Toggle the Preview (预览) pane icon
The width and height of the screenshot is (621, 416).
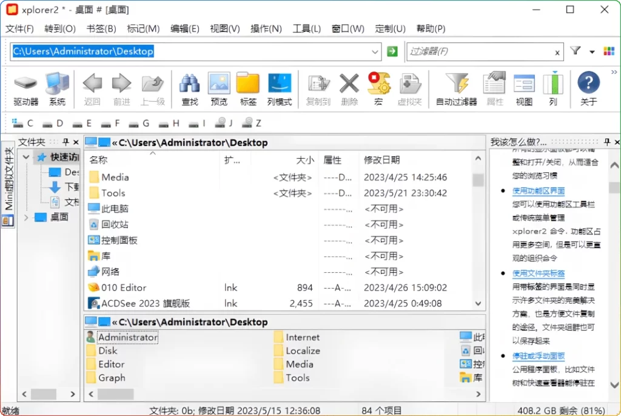[x=219, y=89]
